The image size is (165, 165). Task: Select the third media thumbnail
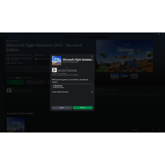point(134,76)
